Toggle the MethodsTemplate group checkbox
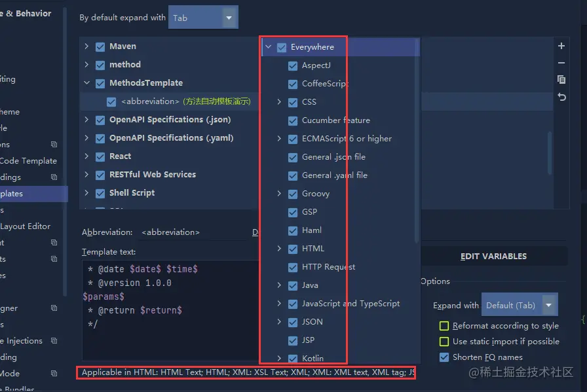 coord(100,83)
